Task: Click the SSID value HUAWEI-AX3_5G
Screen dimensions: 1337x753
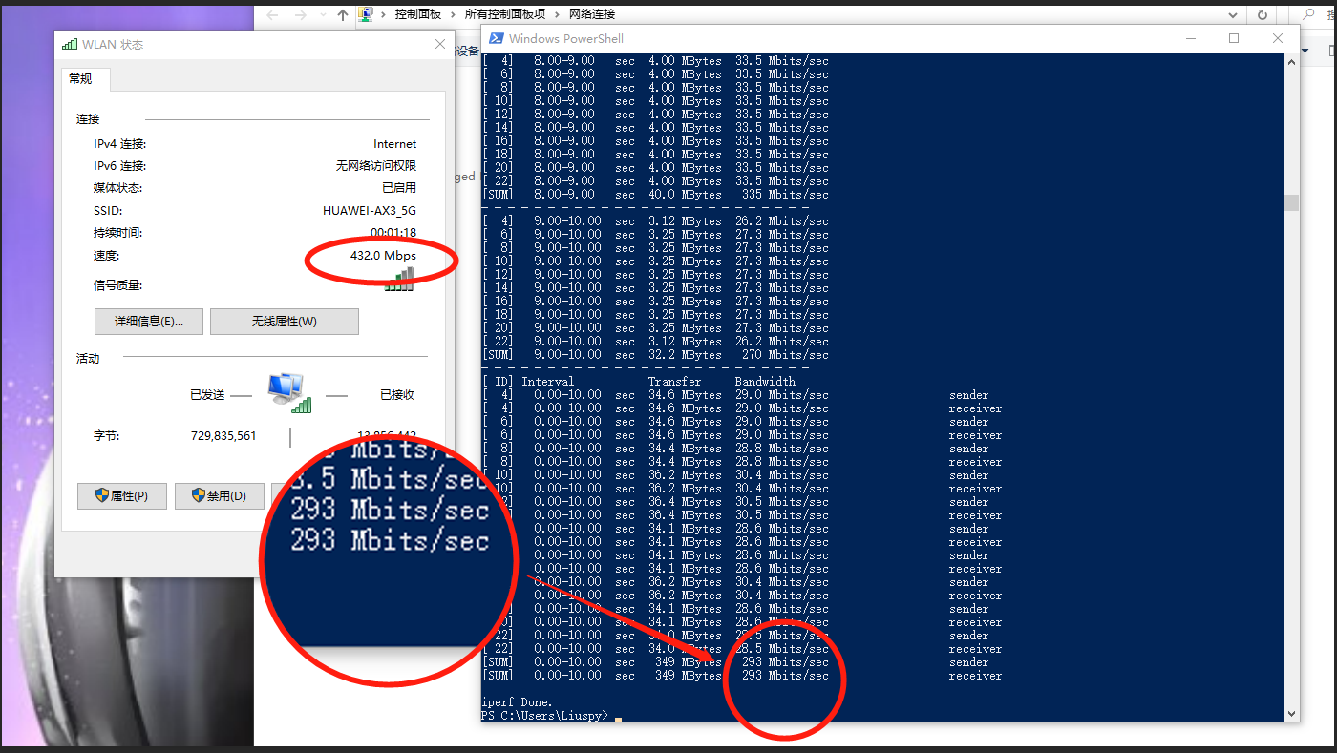Action: 370,211
